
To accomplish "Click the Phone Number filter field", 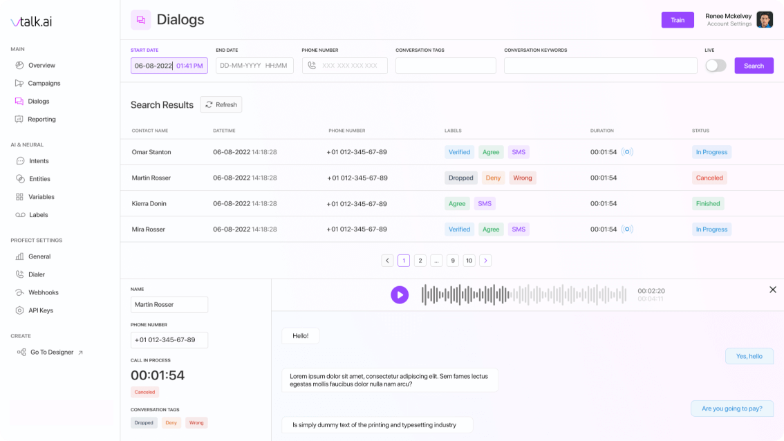I will pos(344,66).
